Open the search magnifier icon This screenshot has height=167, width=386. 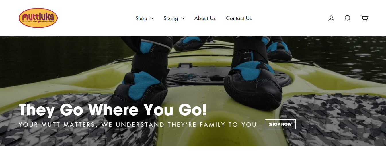pos(348,18)
